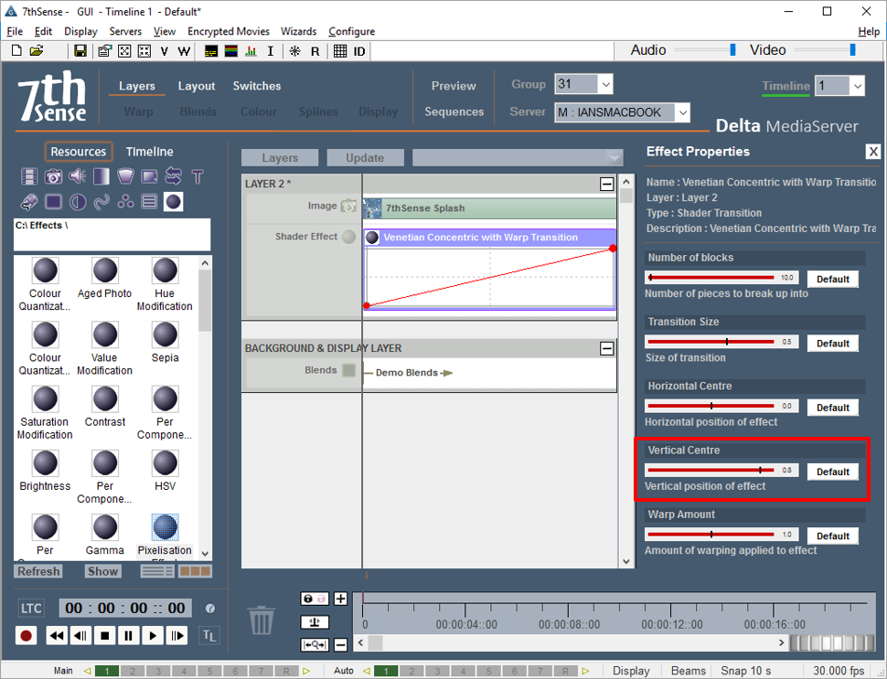887x679 pixels.
Task: Select the gradient blend resource icon
Action: [102, 176]
